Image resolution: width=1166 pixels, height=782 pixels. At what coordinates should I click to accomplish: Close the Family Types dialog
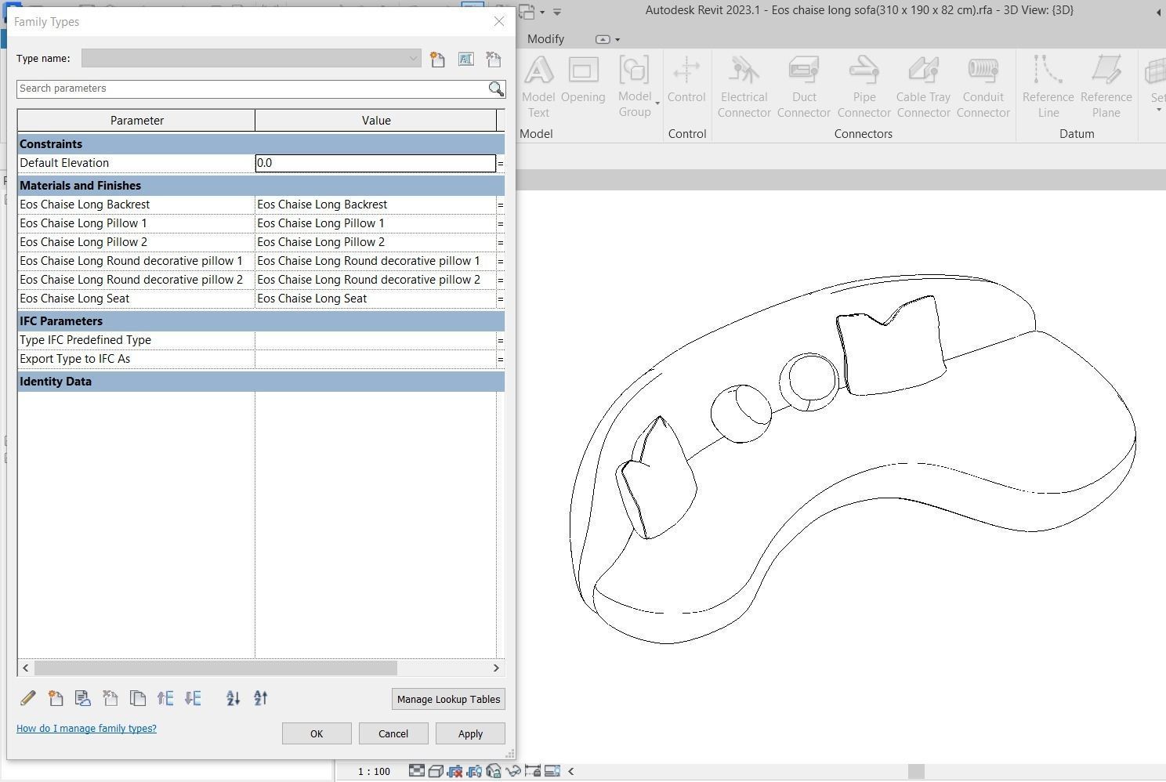pyautogui.click(x=499, y=22)
